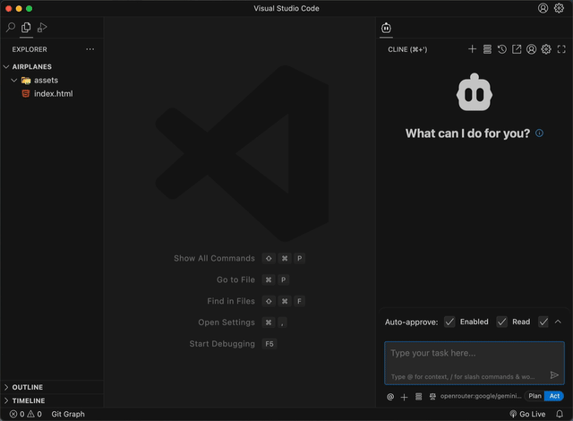Expand the Timeline section
This screenshot has height=421, width=573.
pos(27,400)
